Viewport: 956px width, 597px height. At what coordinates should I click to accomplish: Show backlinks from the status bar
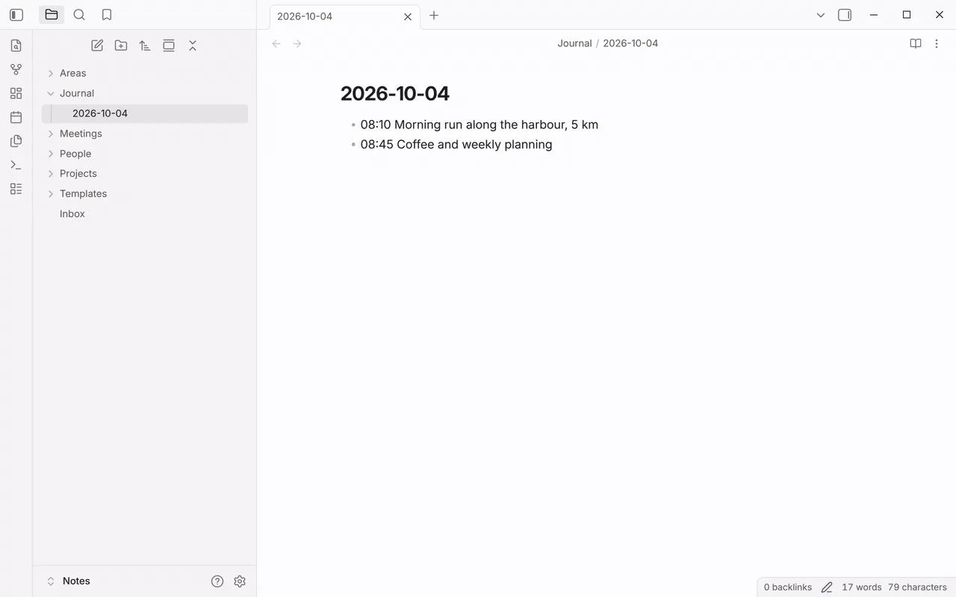click(788, 587)
